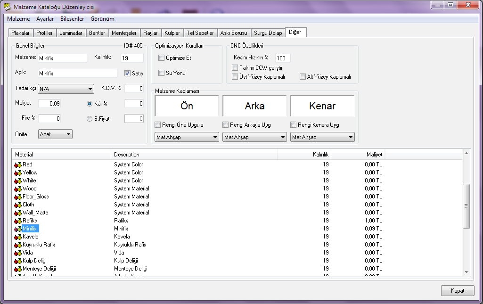Screen dimensions: 483x304
Task: Select the S.Fiyatı radio button
Action: pyautogui.click(x=90, y=119)
